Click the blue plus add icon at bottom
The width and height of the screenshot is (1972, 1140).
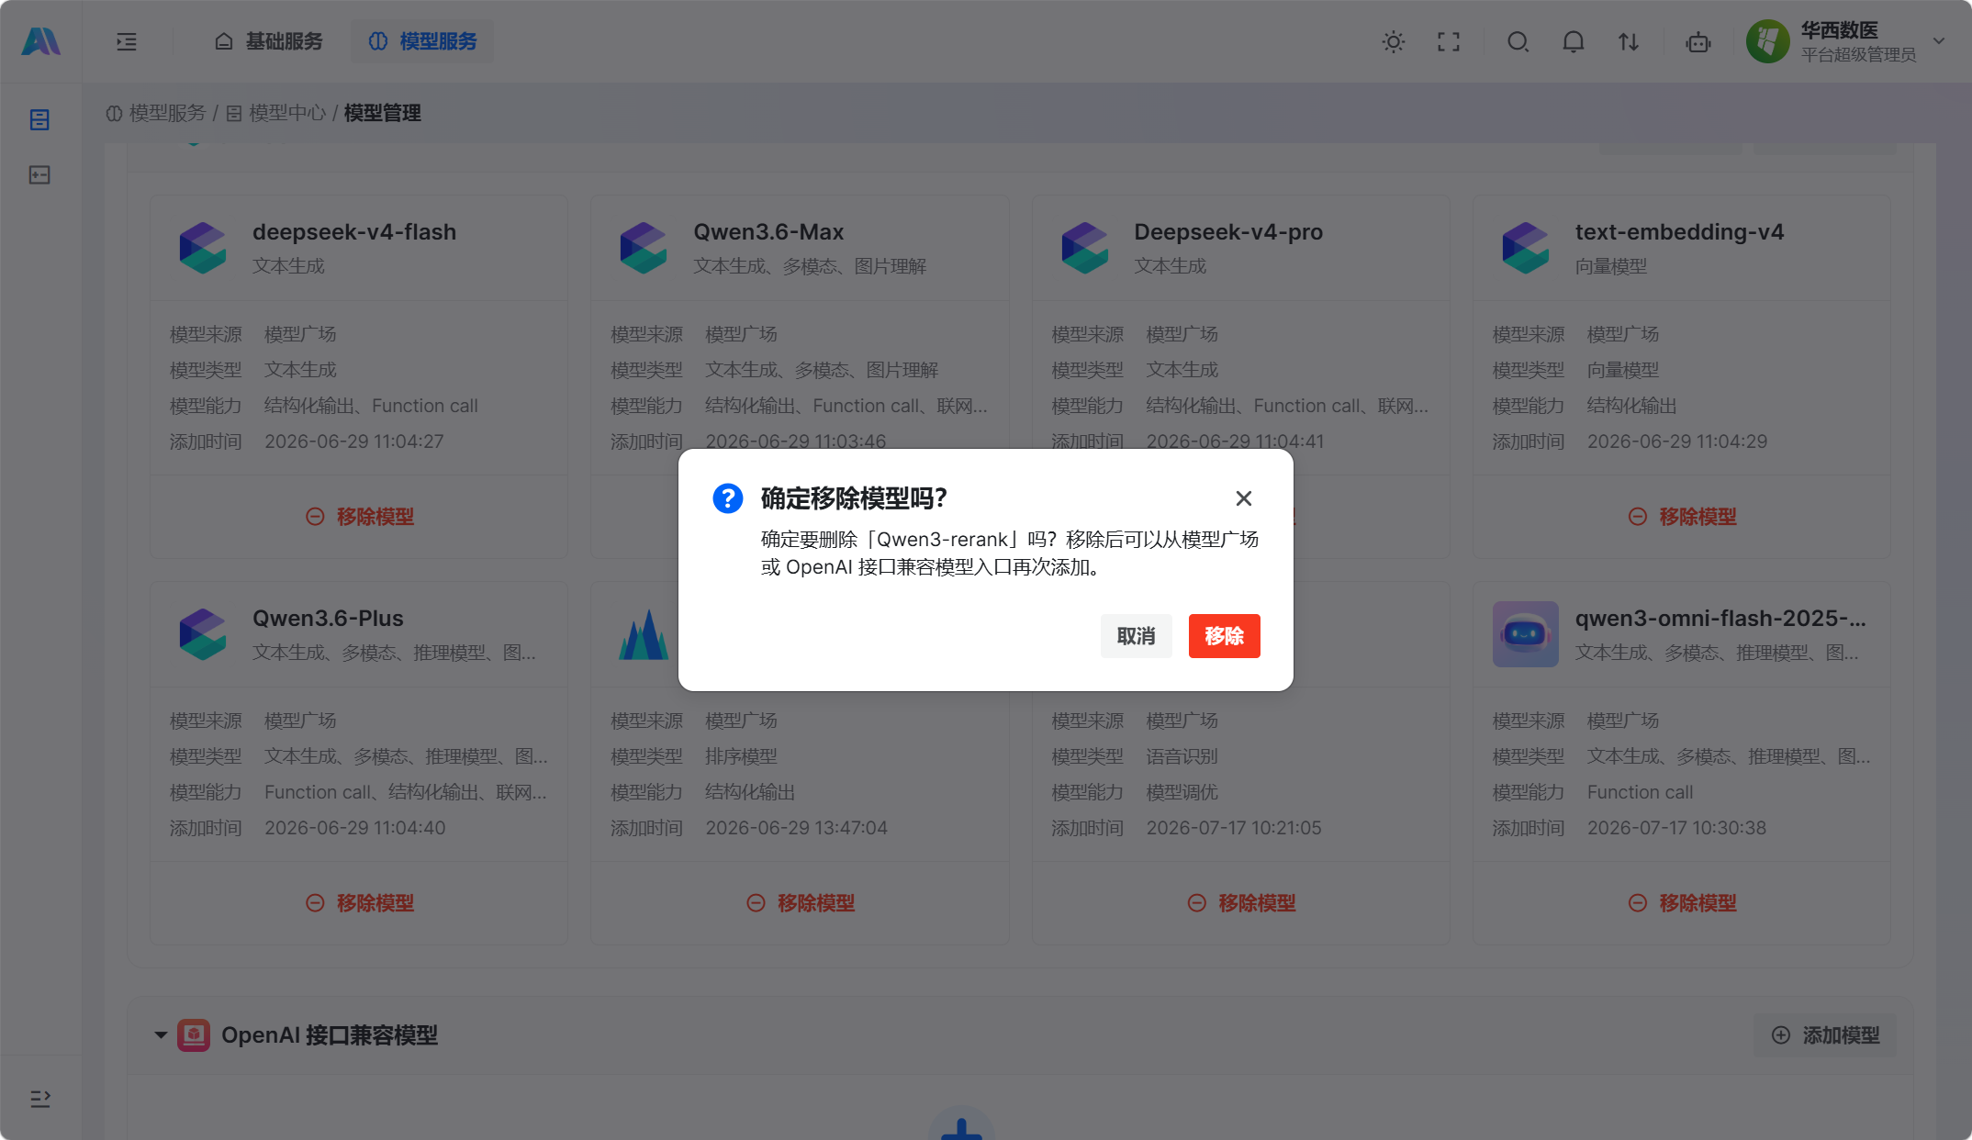pos(962,1127)
